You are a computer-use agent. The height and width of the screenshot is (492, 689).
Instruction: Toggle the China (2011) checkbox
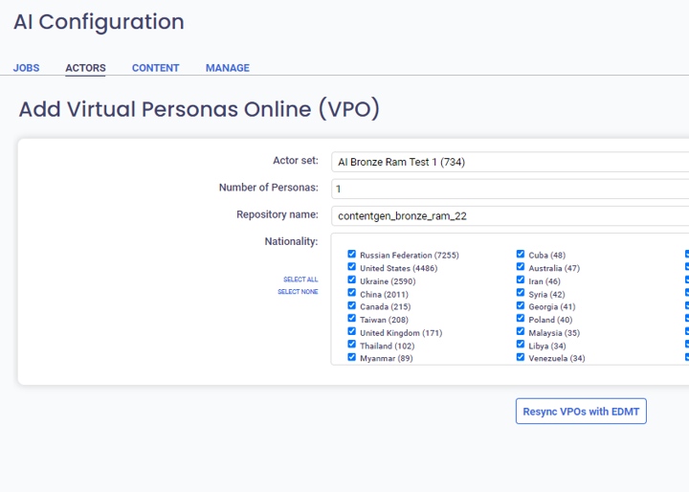point(352,294)
